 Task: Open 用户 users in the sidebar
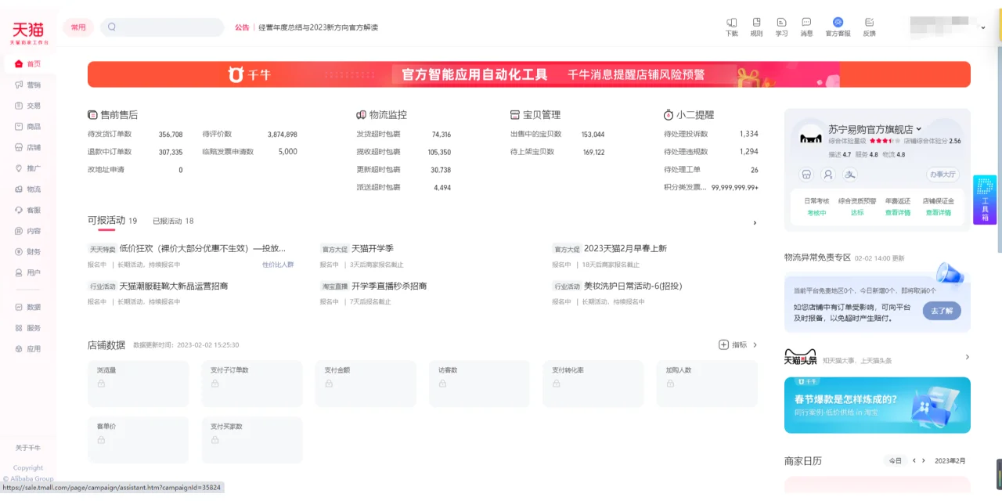(28, 272)
